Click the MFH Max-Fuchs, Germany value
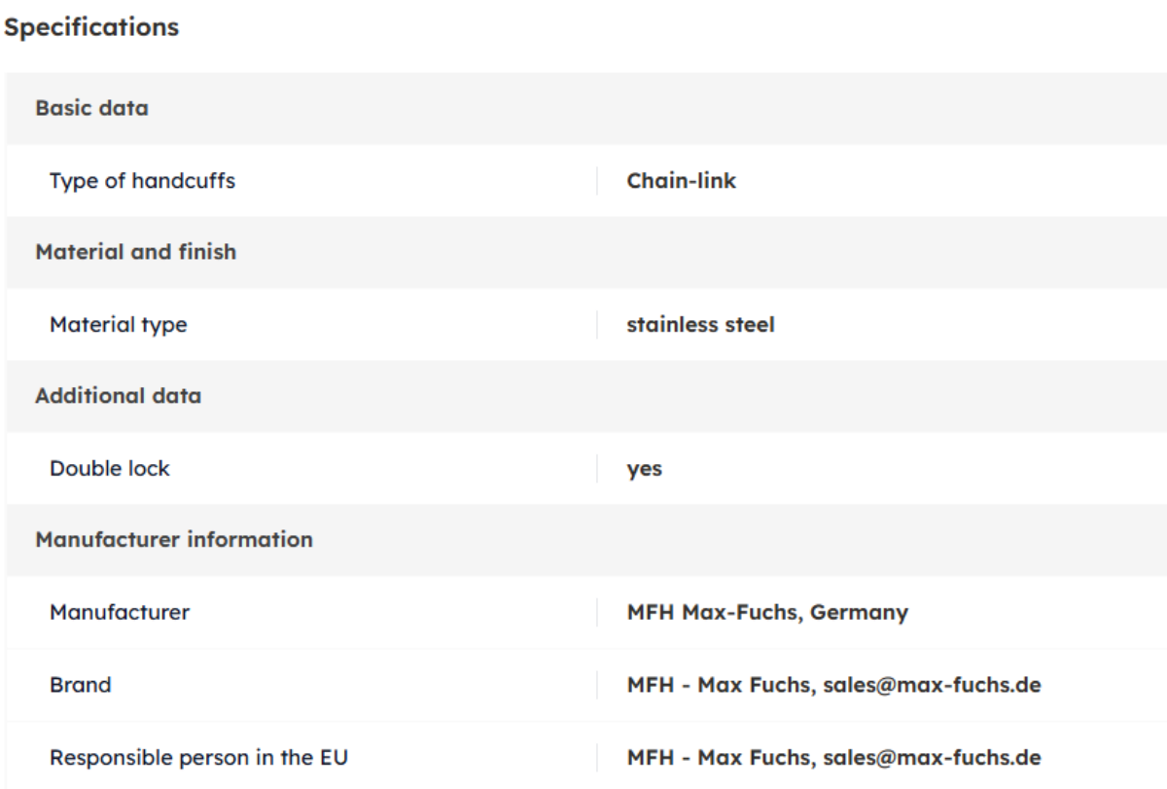 767,613
